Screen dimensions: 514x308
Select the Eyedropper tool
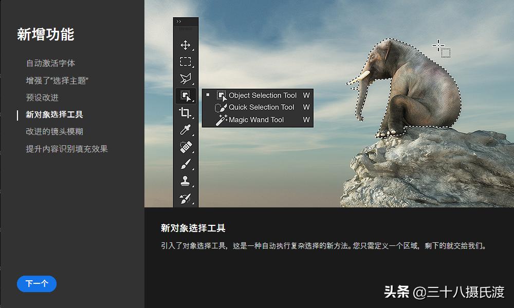186,130
